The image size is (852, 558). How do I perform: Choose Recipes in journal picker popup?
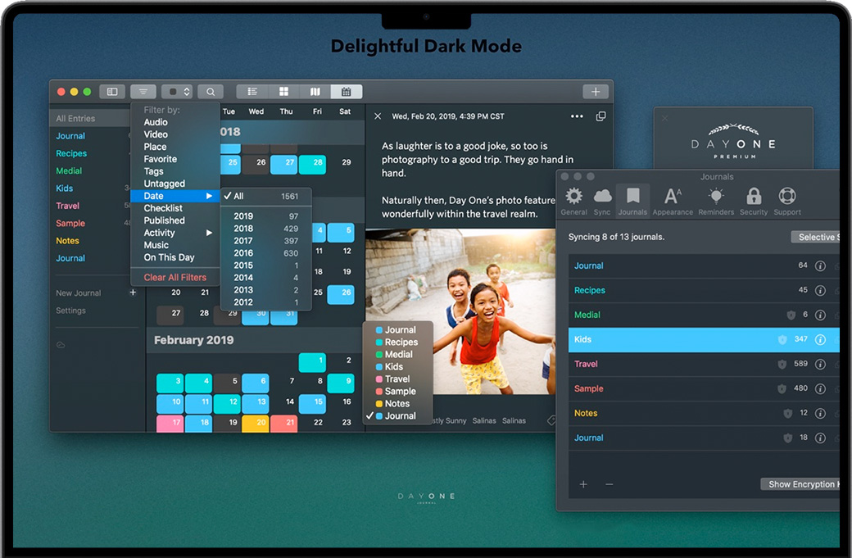click(398, 343)
